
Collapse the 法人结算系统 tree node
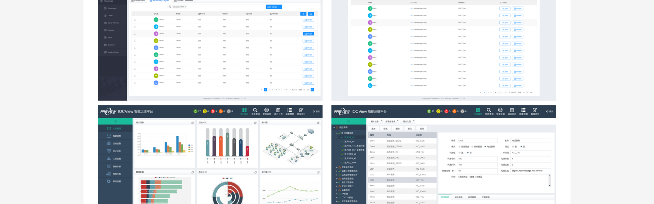point(337,133)
